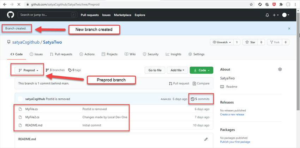
Task: Click the circular sync extension icon
Action: click(x=260, y=4)
